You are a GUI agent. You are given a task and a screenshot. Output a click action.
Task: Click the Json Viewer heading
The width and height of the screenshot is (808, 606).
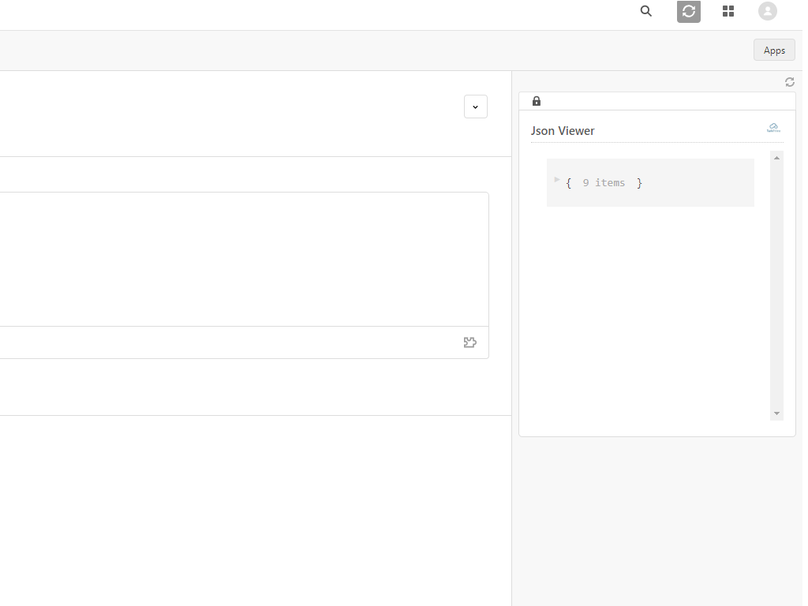tap(563, 131)
